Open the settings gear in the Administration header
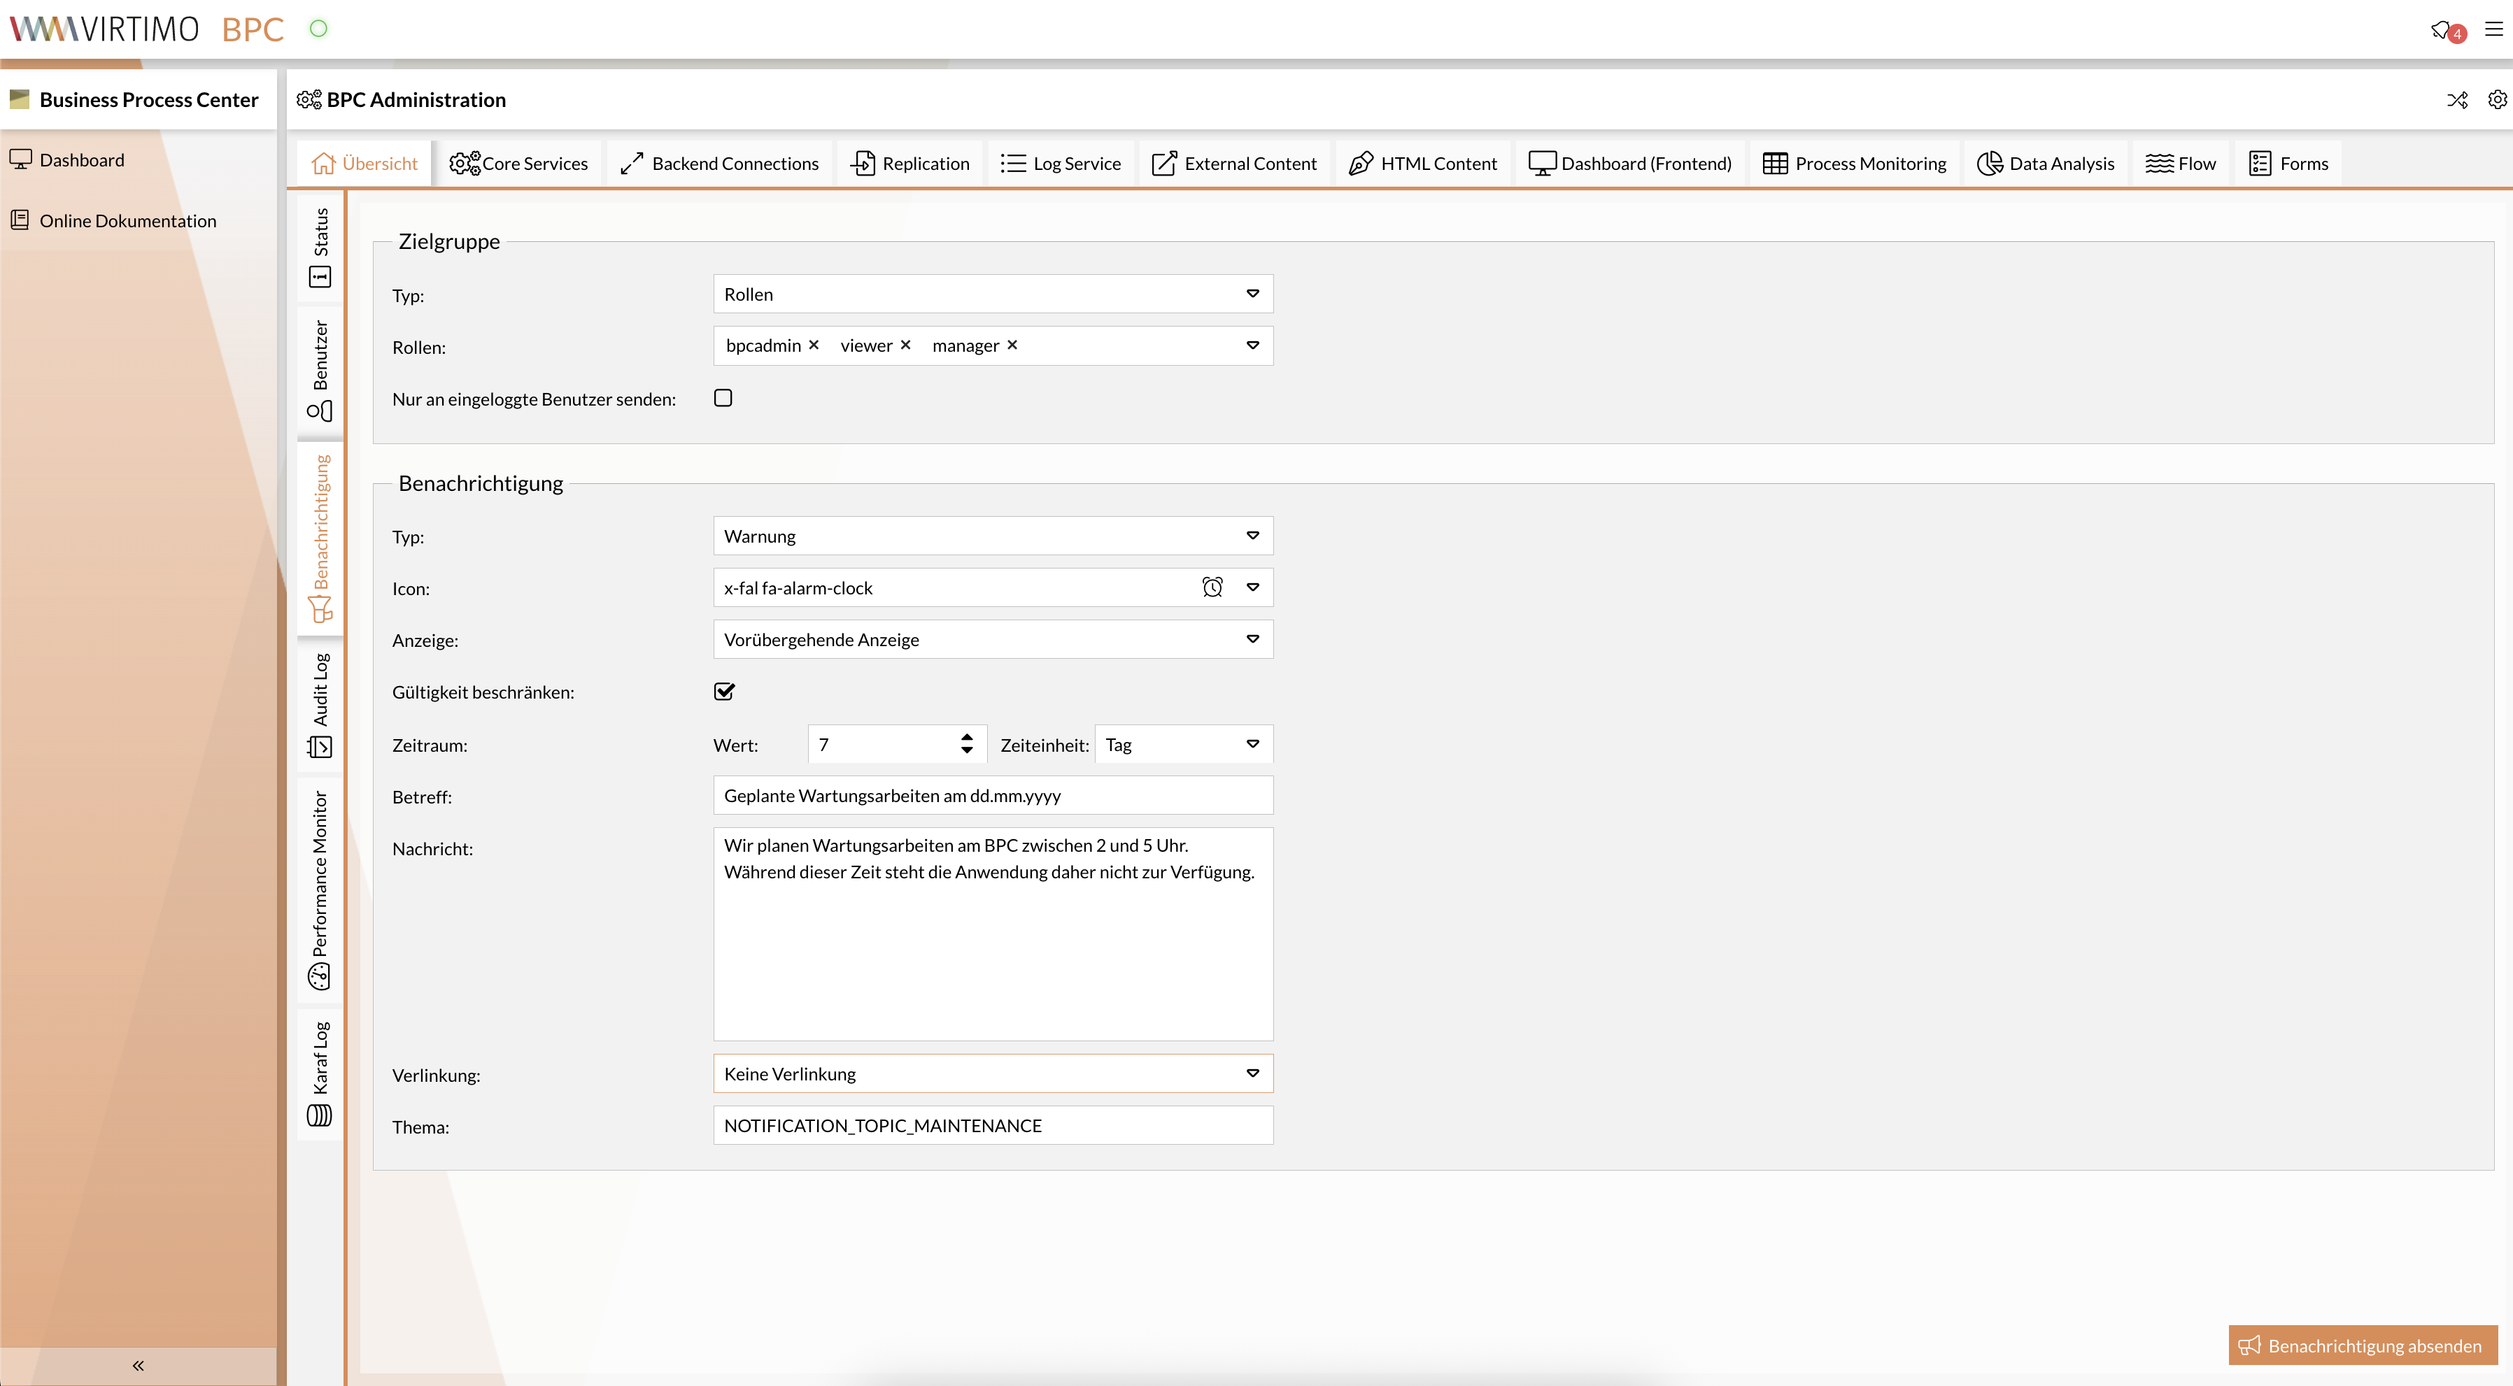 pyautogui.click(x=2496, y=99)
